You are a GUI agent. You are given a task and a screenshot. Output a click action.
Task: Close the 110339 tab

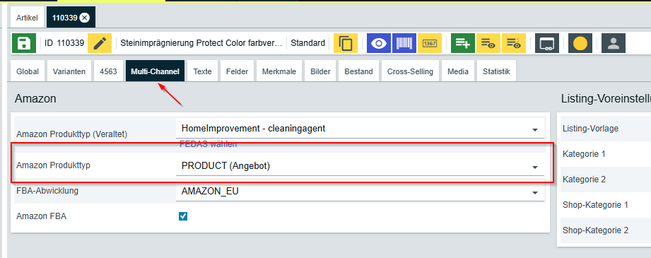click(x=84, y=18)
